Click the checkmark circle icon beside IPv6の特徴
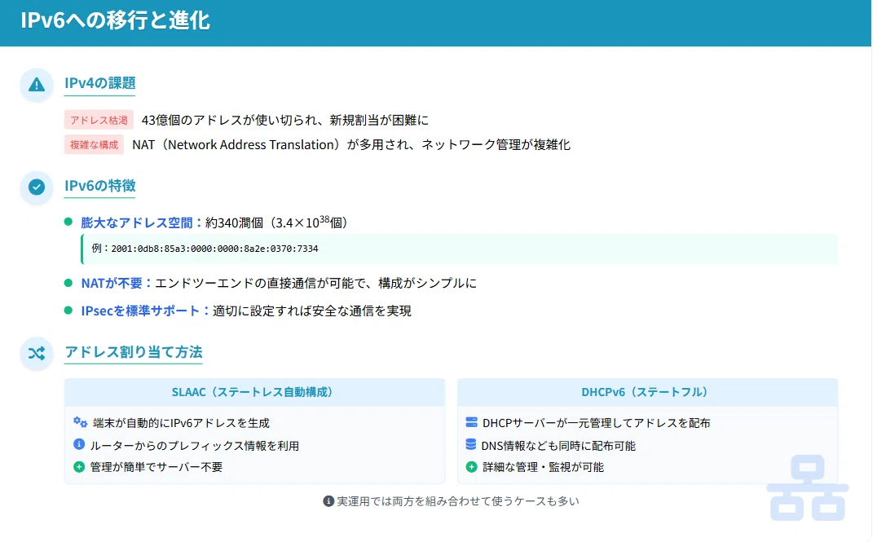 pyautogui.click(x=37, y=187)
